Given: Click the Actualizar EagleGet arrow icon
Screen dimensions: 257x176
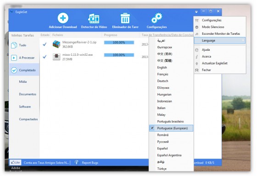Looking at the screenshot, I should click(197, 64).
